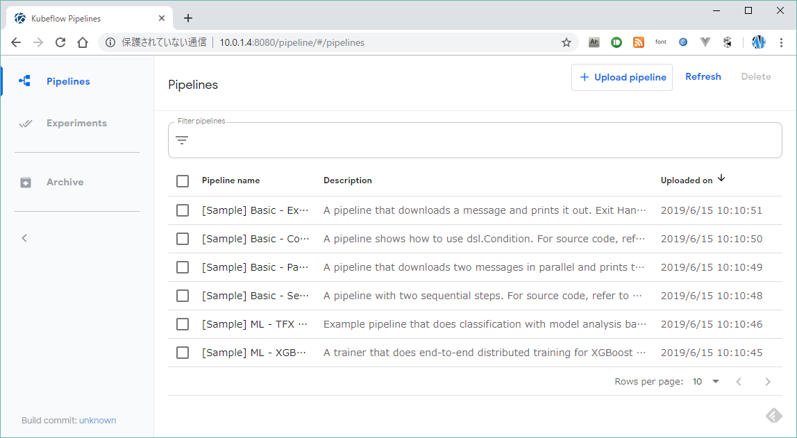Open the [Sample] Basic - Se… pipeline
Image resolution: width=797 pixels, height=438 pixels.
point(255,296)
